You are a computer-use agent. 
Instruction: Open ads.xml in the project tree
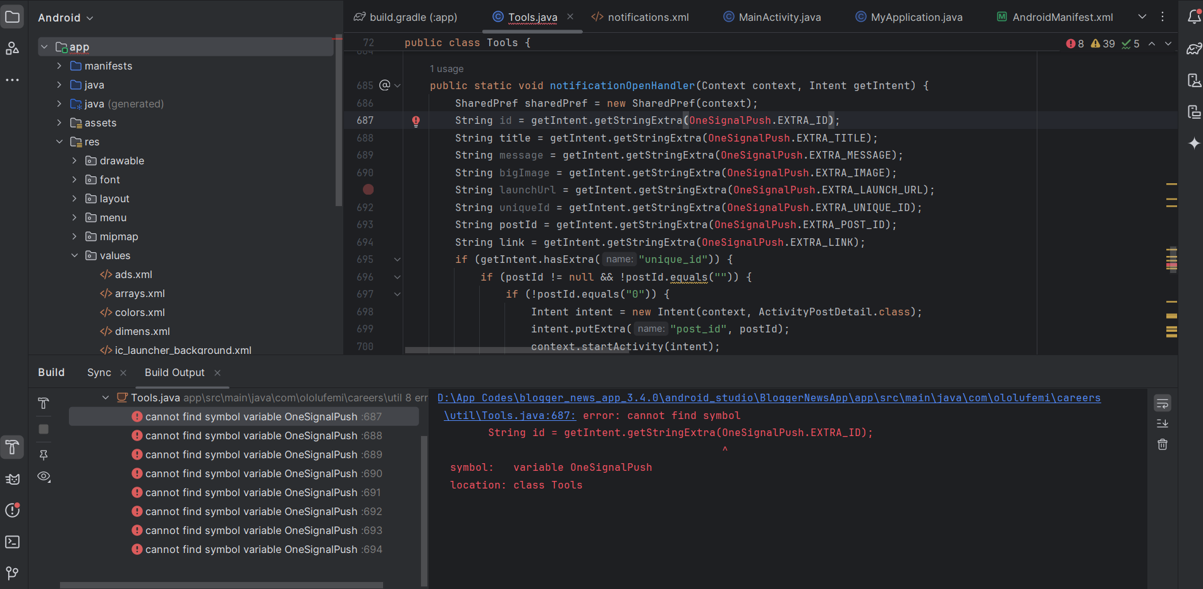(x=133, y=274)
